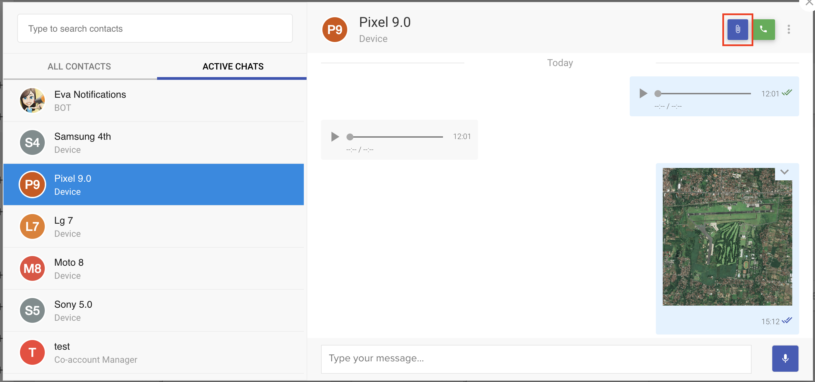Viewport: 815px width, 382px height.
Task: Open the Moto 8 device chat
Action: 154,268
